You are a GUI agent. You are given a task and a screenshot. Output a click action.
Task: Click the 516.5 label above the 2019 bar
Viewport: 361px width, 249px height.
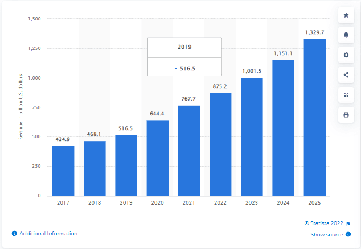(125, 128)
